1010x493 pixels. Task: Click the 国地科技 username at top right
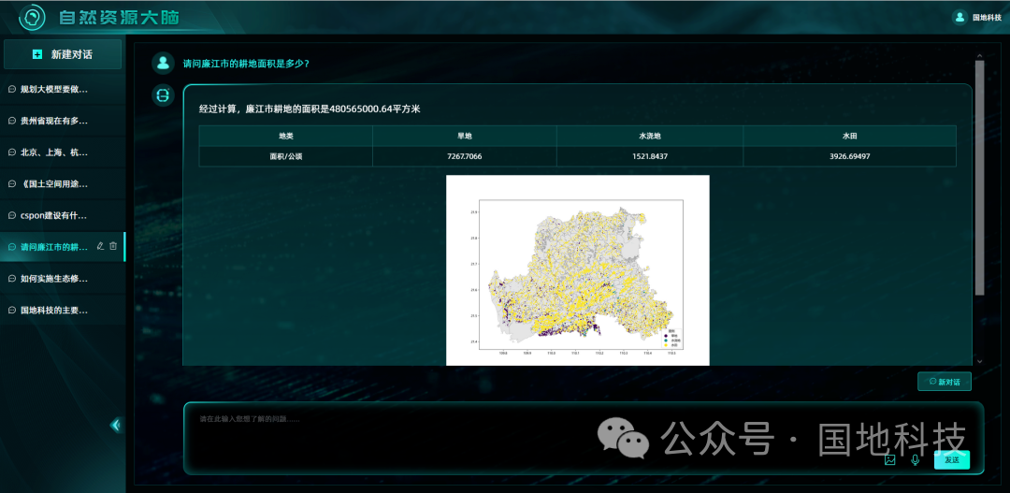click(987, 18)
